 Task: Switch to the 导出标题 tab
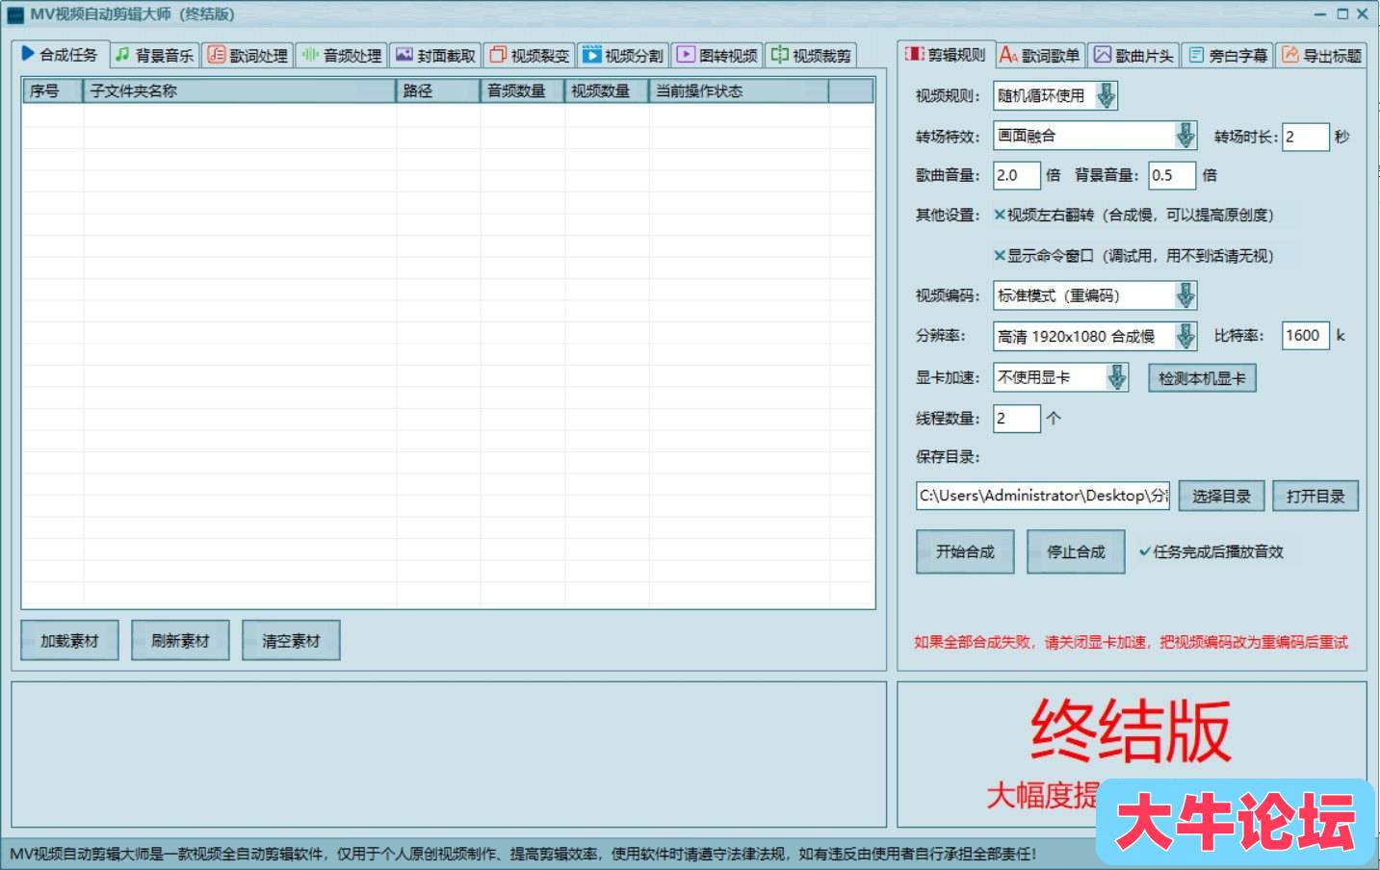click(x=1321, y=56)
